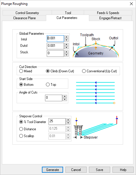Viewport: 136px width, 175px height.
Task: Increase Intol with up spinner arrow
Action: (x=67, y=37)
